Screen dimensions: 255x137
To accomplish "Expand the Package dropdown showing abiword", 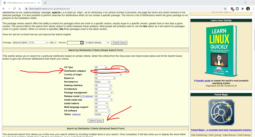I will [x=30, y=43].
